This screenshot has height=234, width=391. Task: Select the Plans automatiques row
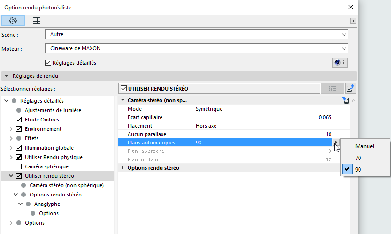pos(225,143)
